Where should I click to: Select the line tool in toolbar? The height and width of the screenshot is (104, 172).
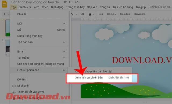tap(72, 14)
